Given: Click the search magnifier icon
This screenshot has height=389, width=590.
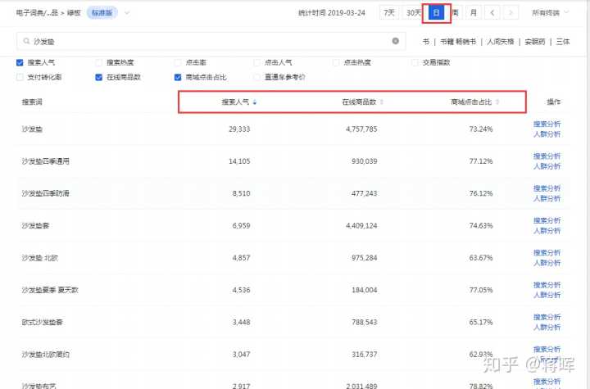Looking at the screenshot, I should coord(26,40).
